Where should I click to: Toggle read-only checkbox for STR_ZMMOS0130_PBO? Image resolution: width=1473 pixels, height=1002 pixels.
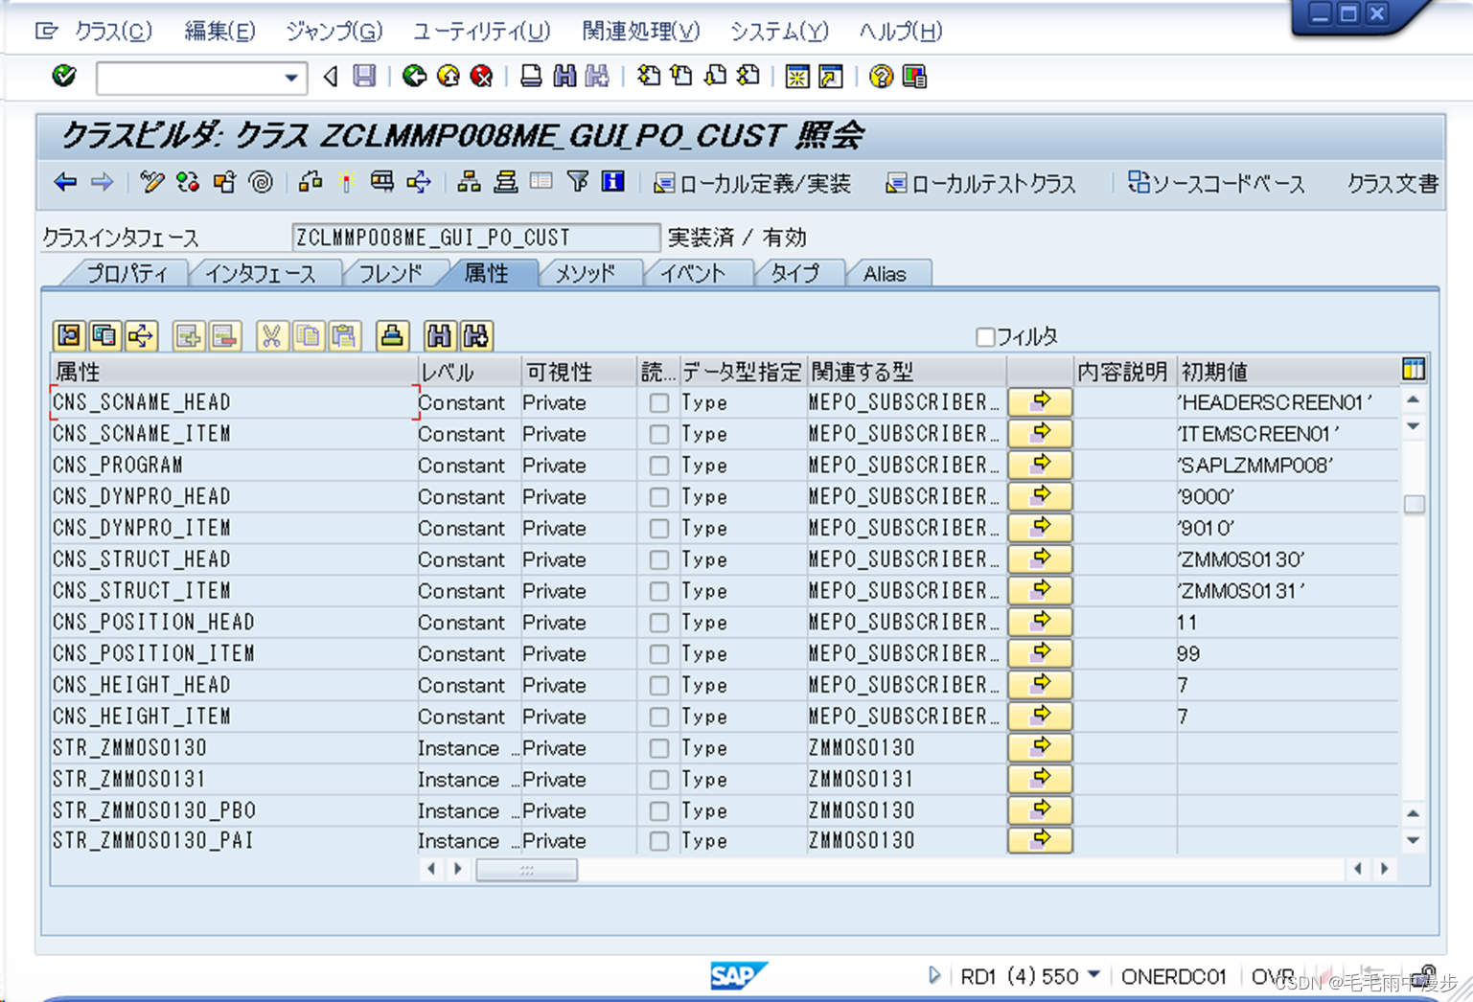pyautogui.click(x=658, y=810)
